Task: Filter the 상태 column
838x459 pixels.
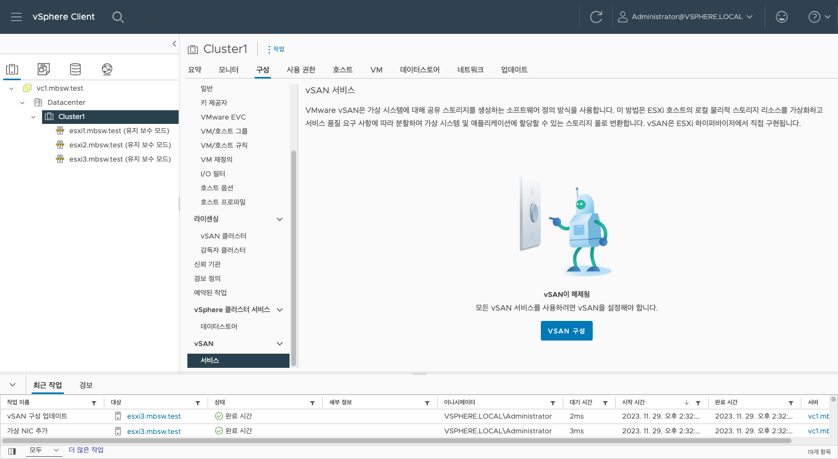Action: coord(312,403)
